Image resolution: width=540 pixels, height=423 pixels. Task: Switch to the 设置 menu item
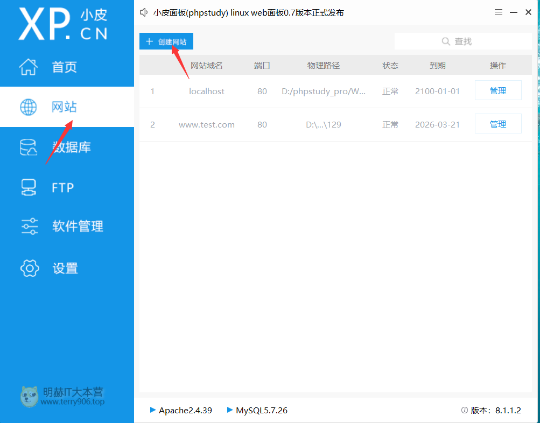(67, 268)
